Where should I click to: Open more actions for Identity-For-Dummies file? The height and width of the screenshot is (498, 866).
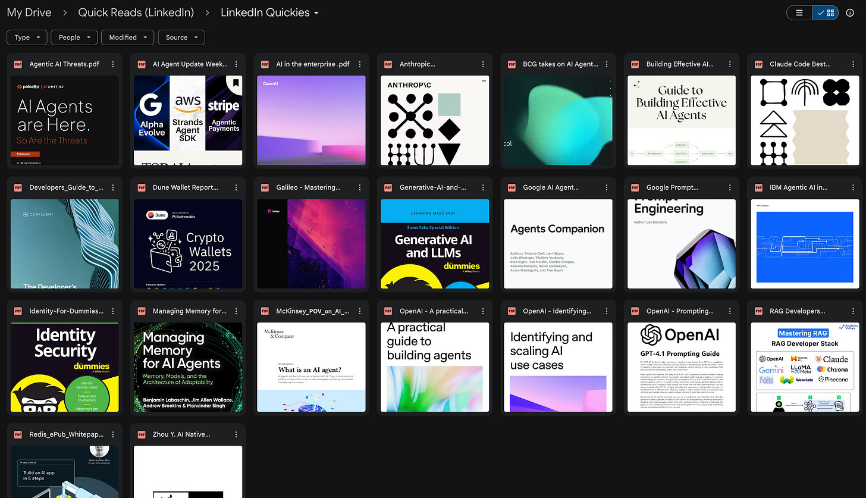click(x=113, y=311)
